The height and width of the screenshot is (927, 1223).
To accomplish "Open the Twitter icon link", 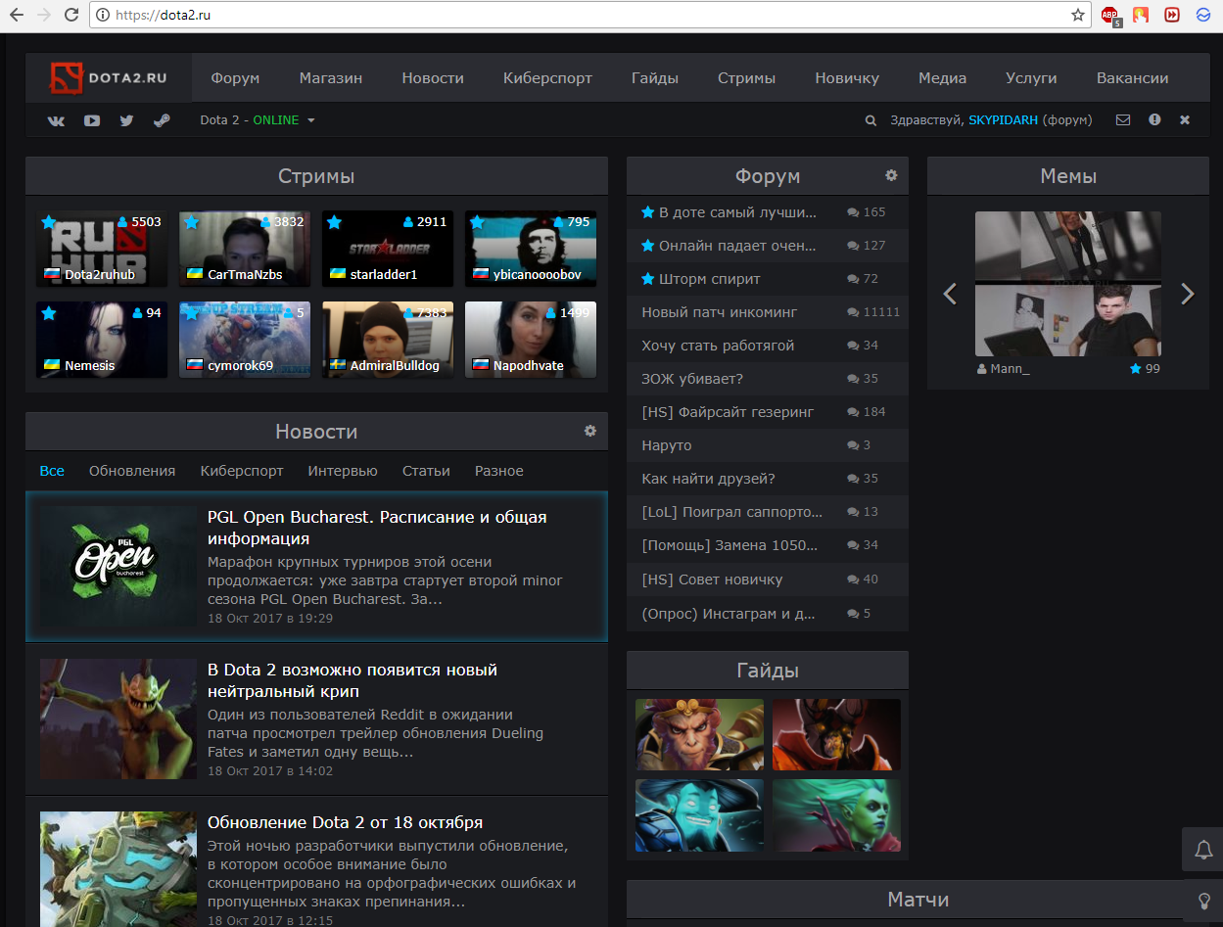I will coord(126,120).
